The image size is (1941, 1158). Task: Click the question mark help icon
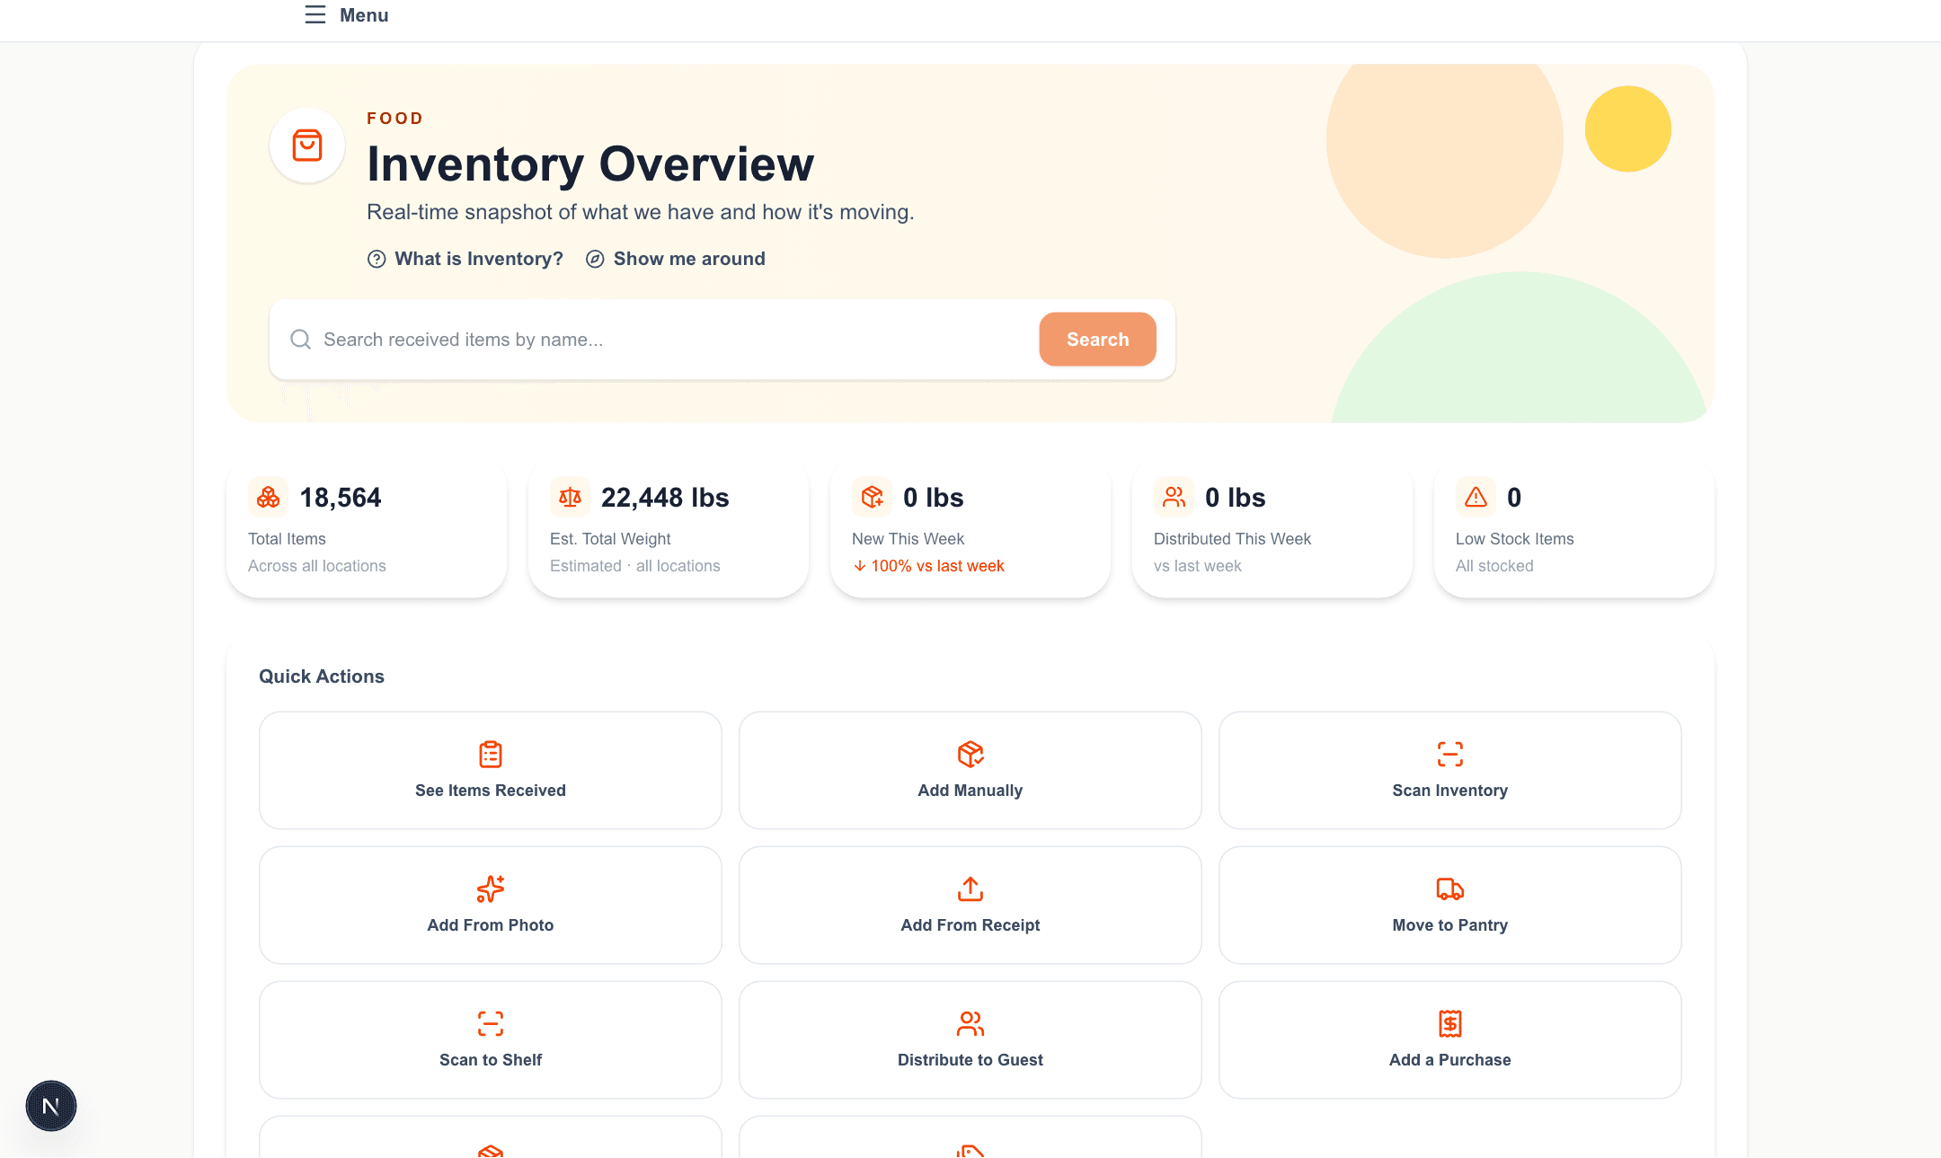pos(377,259)
